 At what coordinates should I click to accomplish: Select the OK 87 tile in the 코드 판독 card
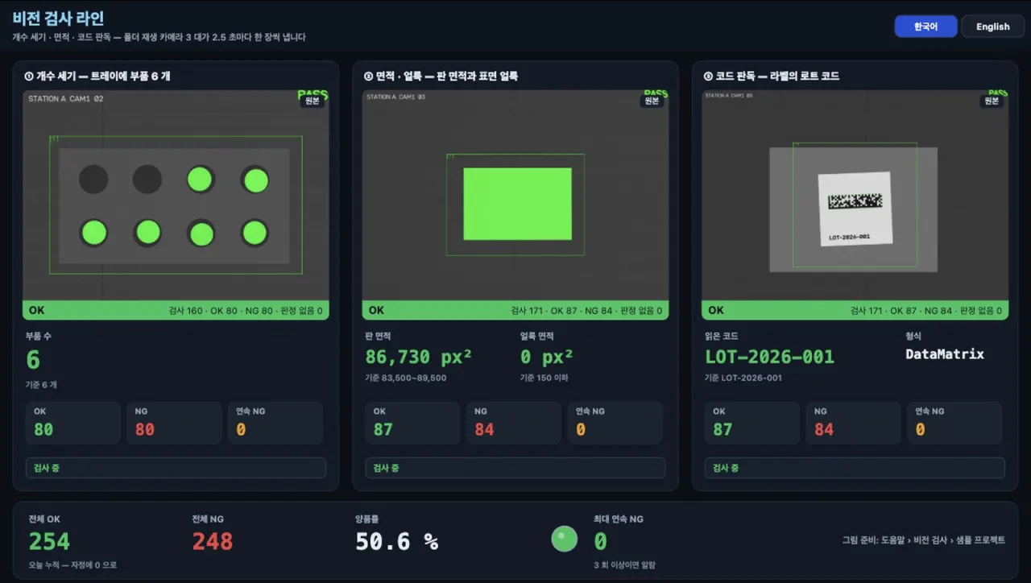pos(752,423)
